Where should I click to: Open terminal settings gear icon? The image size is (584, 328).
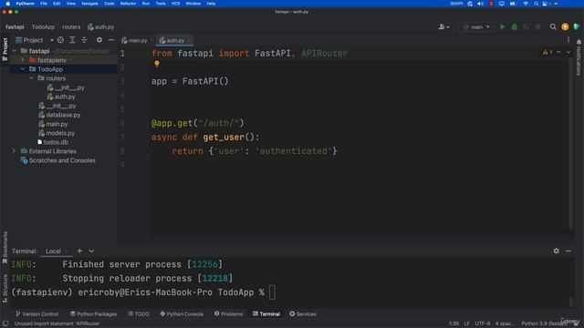(556, 251)
